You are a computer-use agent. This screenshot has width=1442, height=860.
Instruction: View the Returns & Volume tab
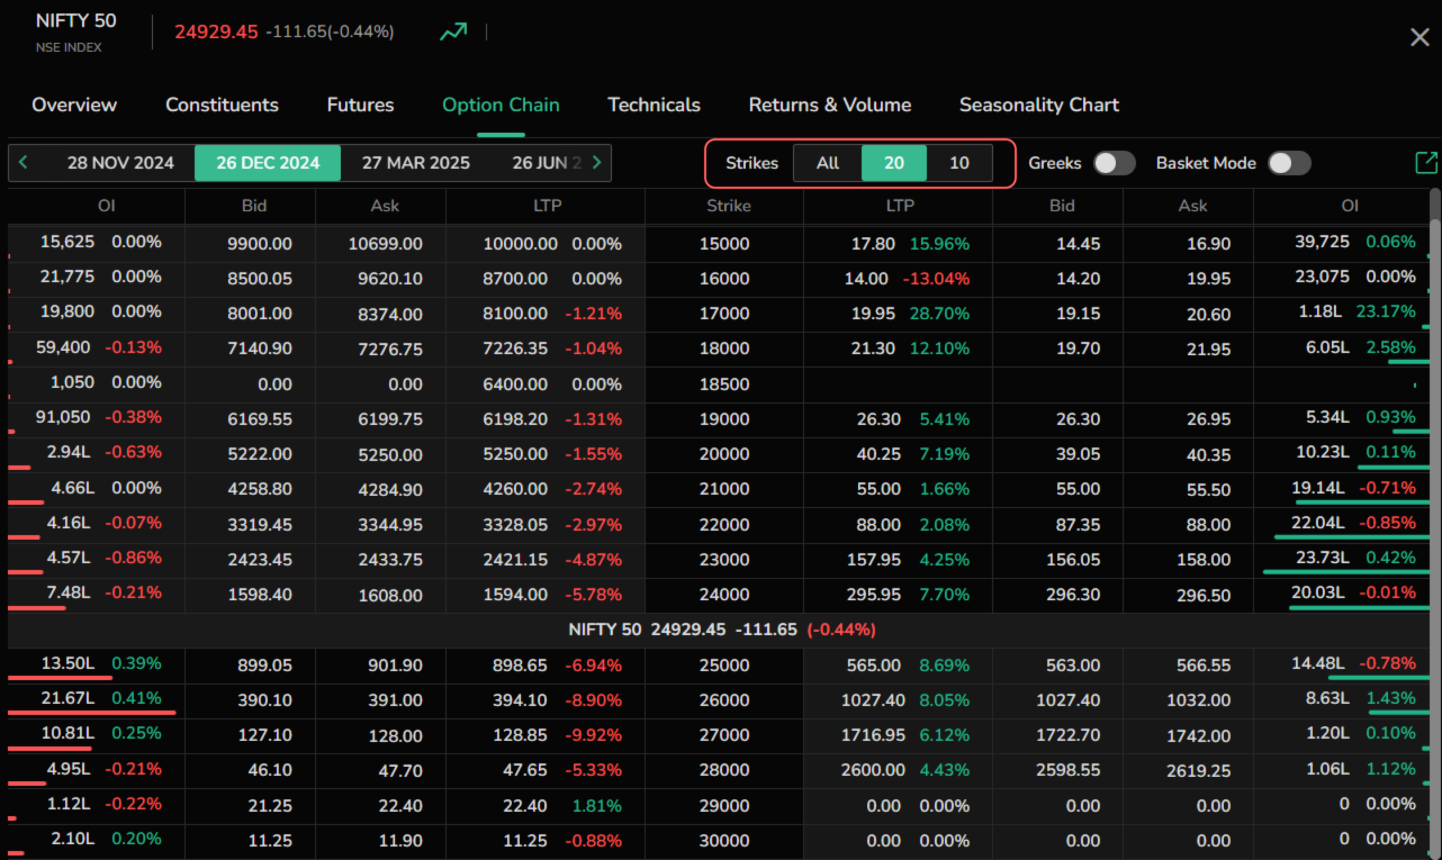pyautogui.click(x=830, y=105)
